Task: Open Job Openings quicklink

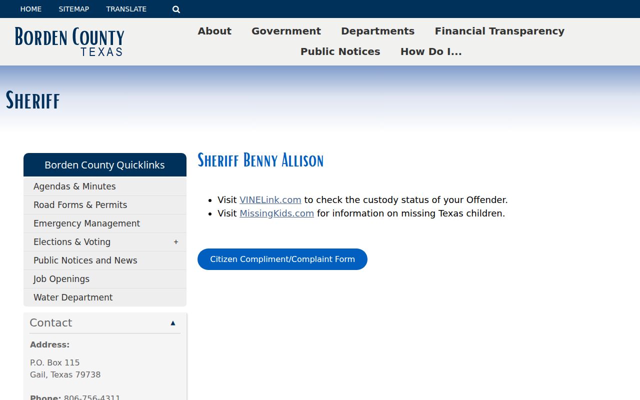Action: click(105, 279)
